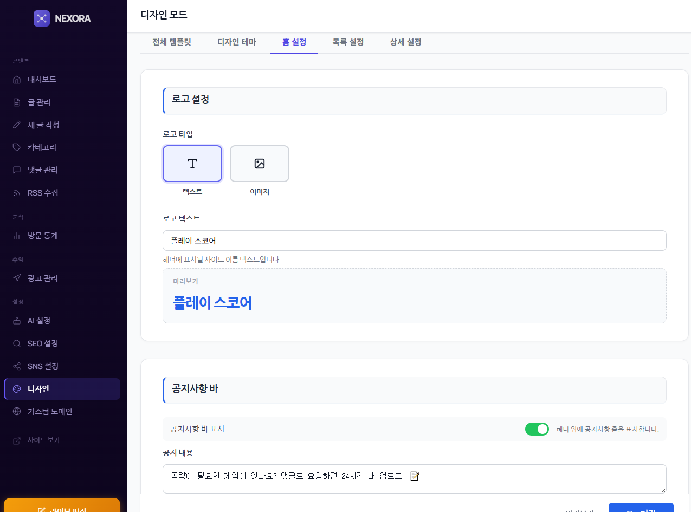This screenshot has height=512, width=691.
Task: Open SEO 설정 magnifier icon
Action: [x=17, y=344]
